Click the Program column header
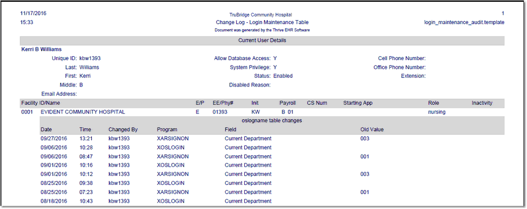 pos(167,129)
